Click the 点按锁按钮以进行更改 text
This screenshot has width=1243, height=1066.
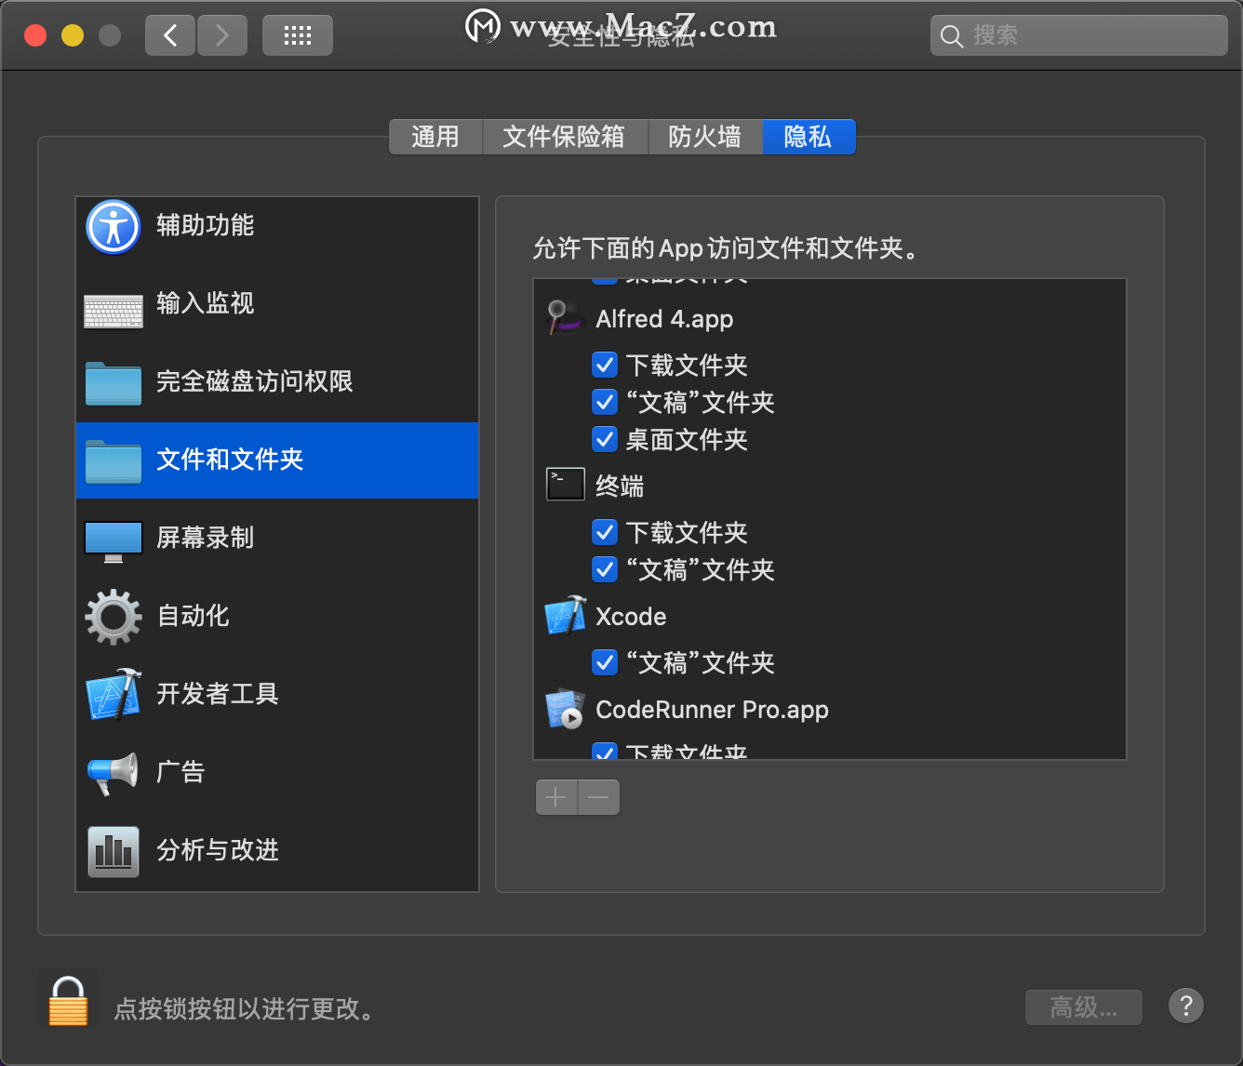pos(244,1009)
